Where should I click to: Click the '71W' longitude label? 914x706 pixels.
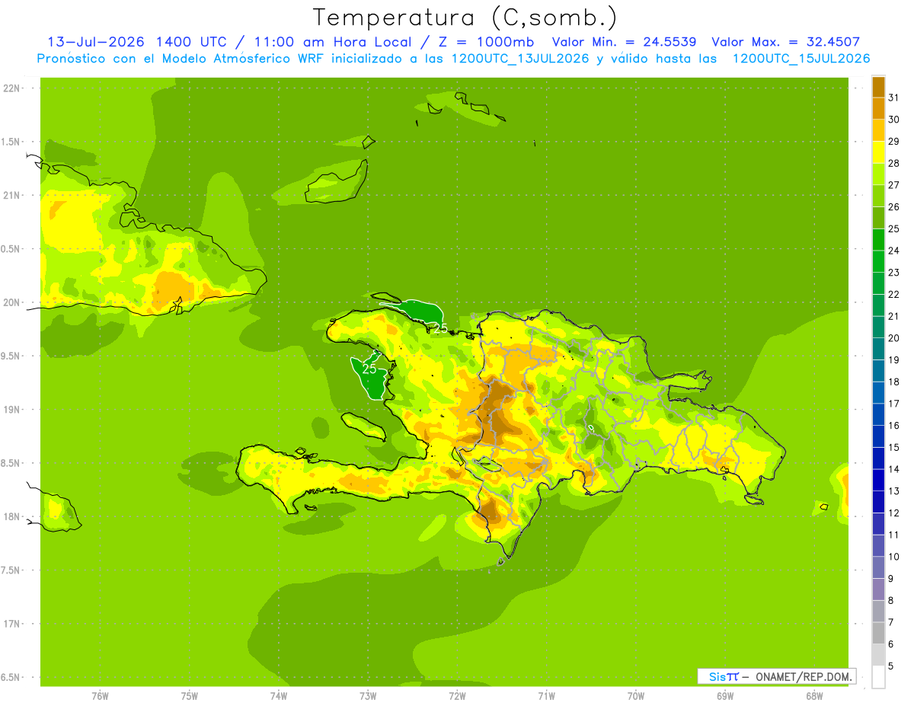[546, 696]
